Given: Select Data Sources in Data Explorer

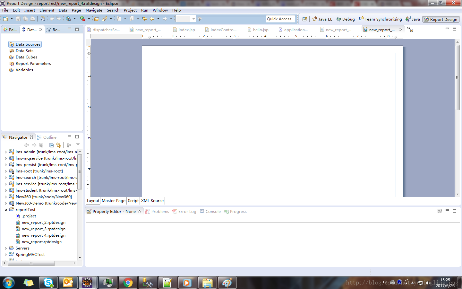Looking at the screenshot, I should 25,44.
